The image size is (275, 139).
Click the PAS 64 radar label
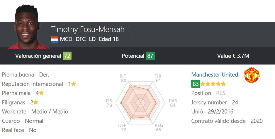click(173, 103)
